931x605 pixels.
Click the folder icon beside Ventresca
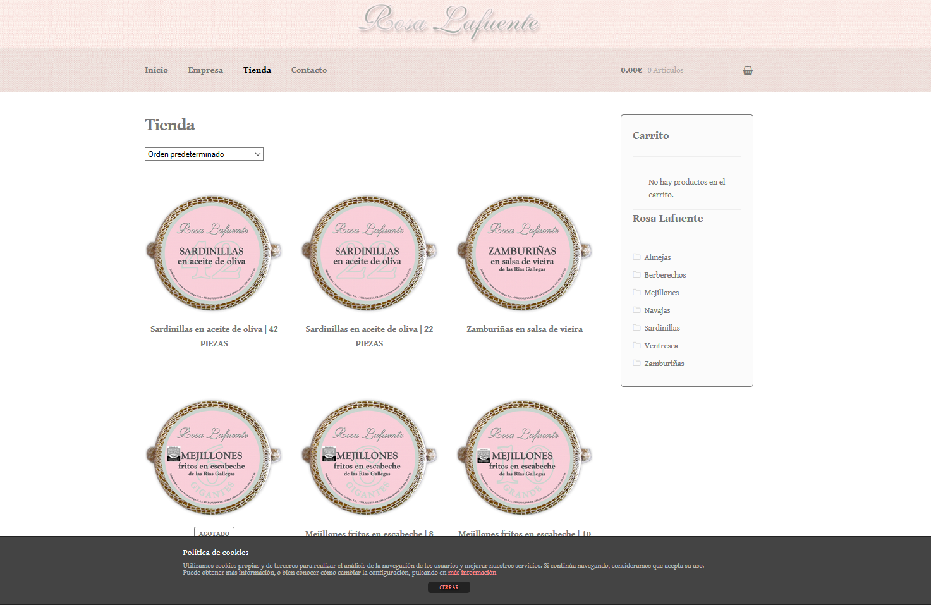[x=636, y=345]
